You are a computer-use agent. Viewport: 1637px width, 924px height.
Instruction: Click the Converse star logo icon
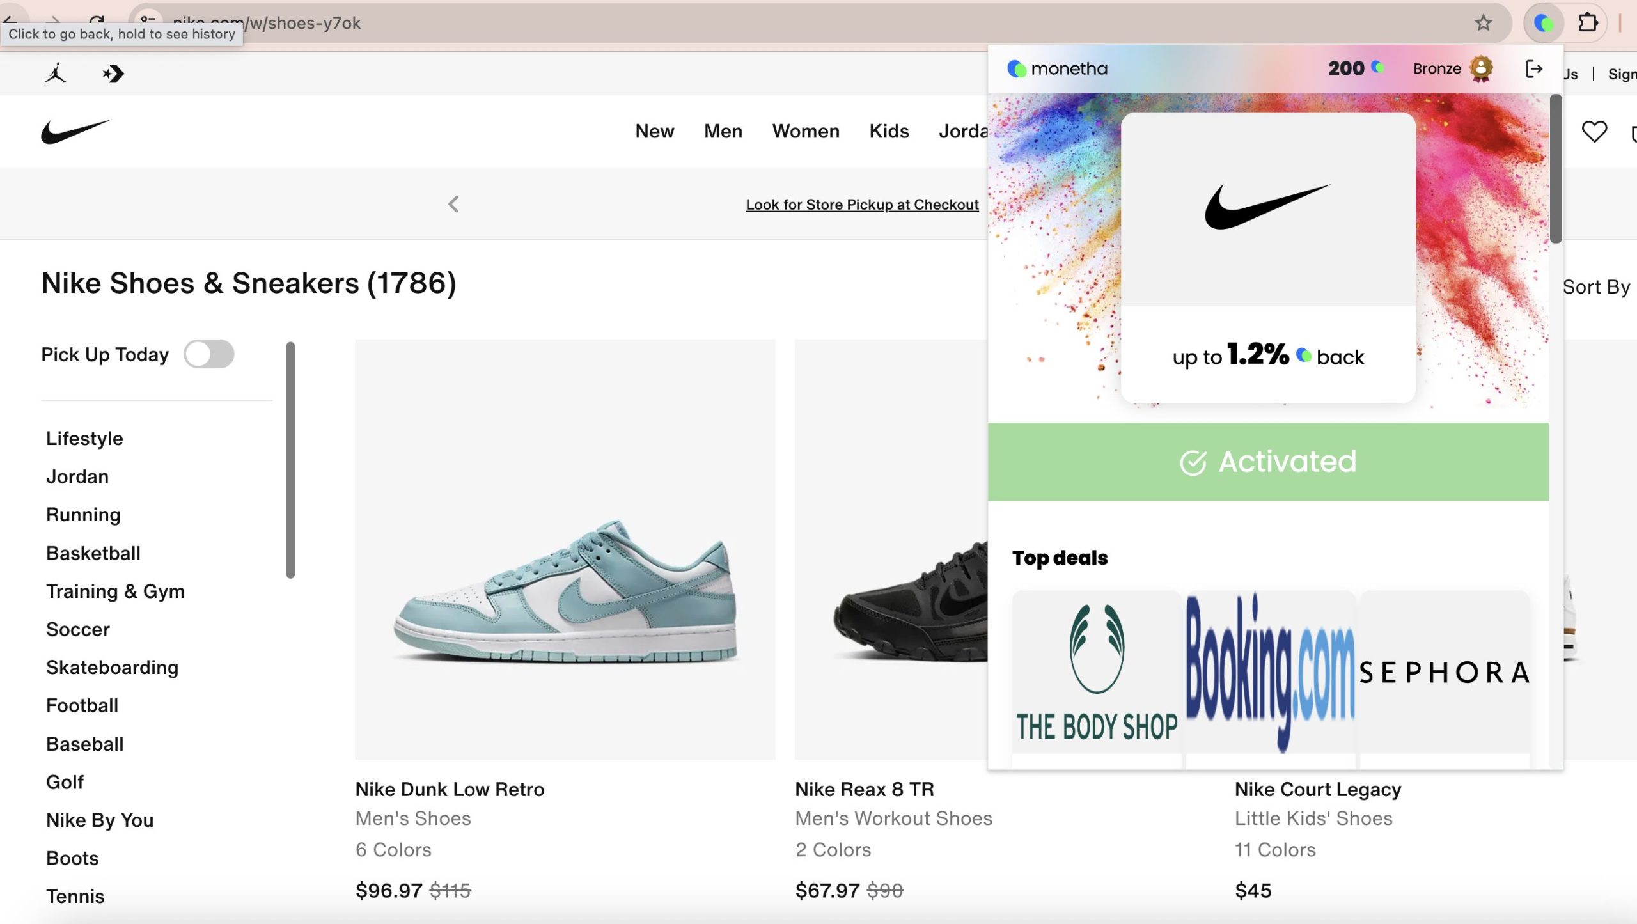113,74
